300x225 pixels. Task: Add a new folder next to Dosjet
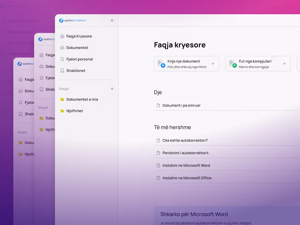112,89
